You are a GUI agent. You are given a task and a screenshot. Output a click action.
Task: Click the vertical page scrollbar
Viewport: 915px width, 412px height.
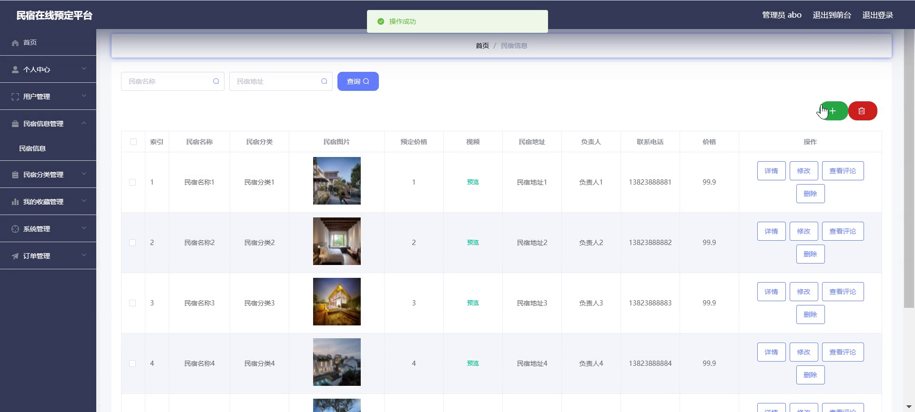(x=909, y=169)
